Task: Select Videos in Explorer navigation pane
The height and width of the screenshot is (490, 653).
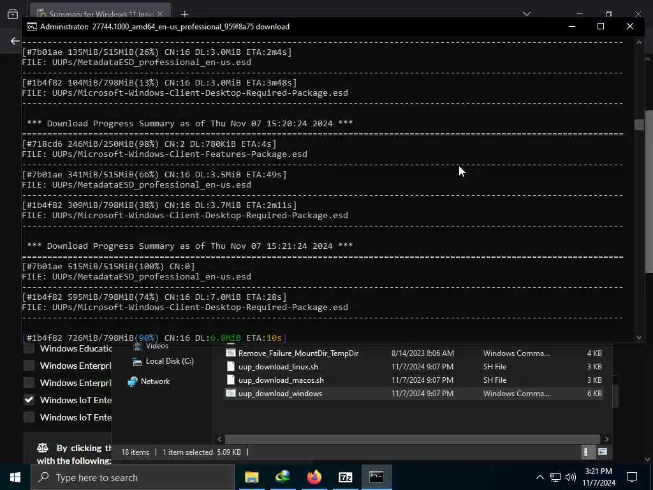Action: pos(157,346)
